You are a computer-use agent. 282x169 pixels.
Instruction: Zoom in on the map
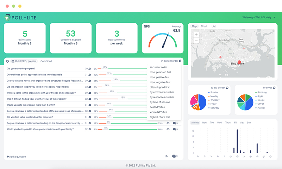click(x=196, y=35)
